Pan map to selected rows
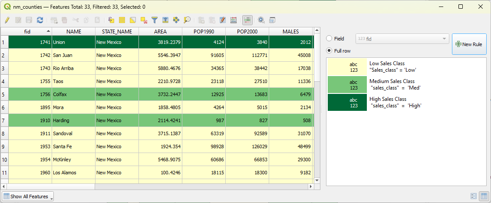The width and height of the screenshot is (491, 203). [x=176, y=20]
